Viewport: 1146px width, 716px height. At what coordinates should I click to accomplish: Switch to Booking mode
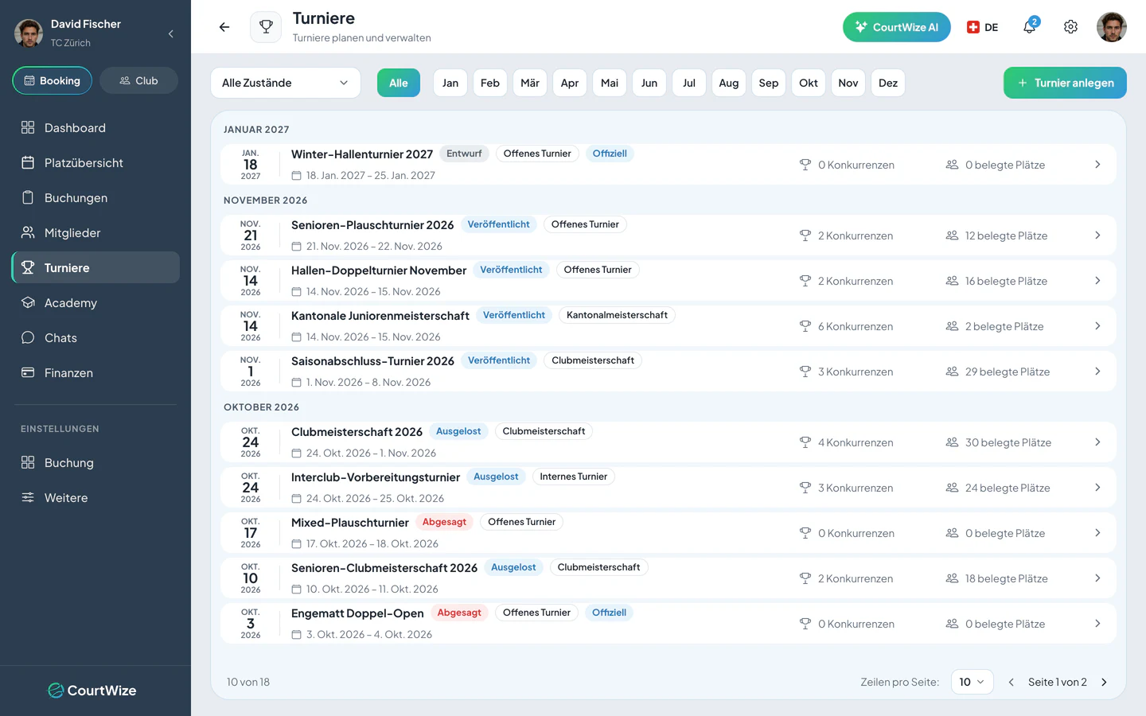53,80
